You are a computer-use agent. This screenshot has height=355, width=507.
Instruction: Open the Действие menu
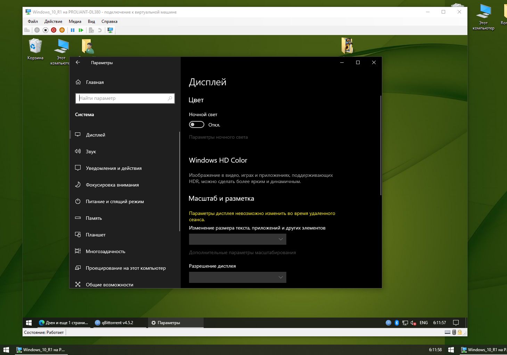(53, 21)
